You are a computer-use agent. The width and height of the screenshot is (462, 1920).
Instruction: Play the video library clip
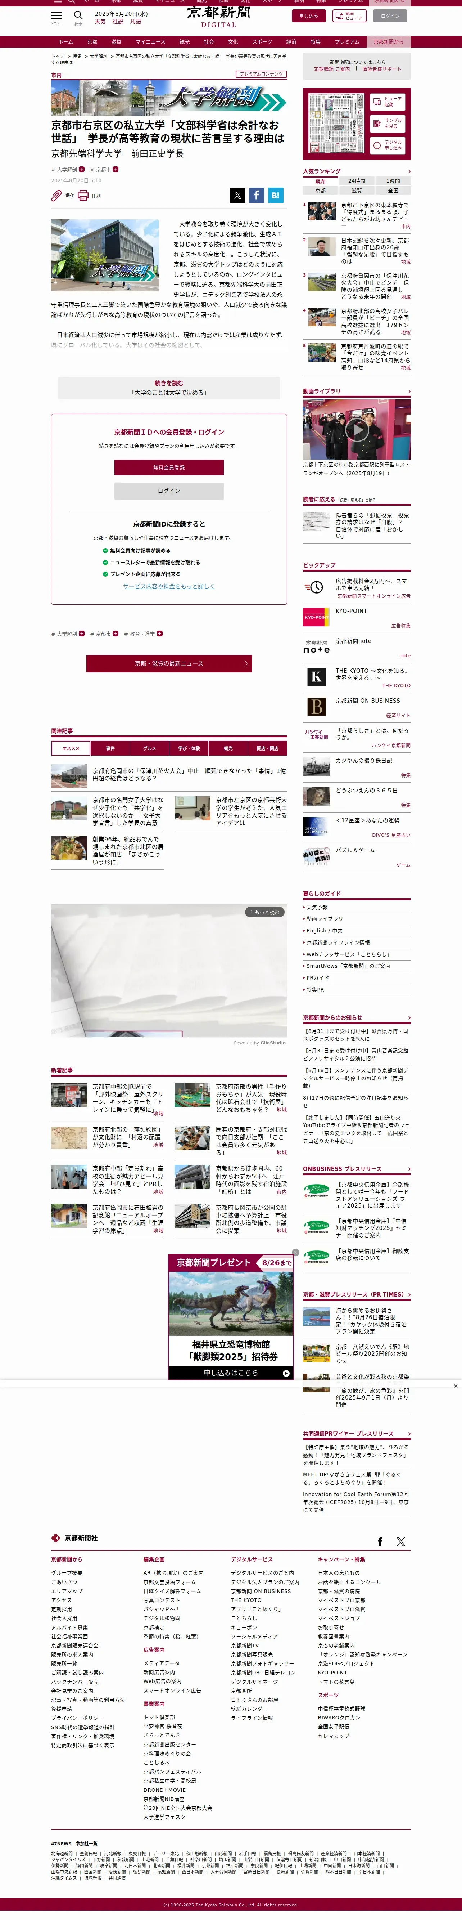357,429
